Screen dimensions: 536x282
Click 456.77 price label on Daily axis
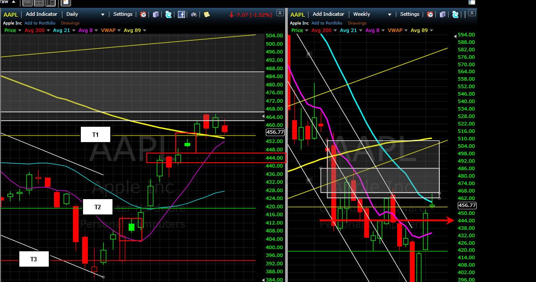(275, 132)
